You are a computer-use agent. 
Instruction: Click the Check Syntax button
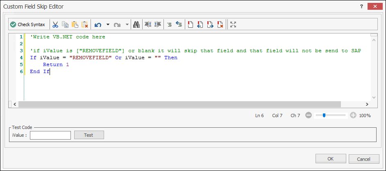pos(28,24)
